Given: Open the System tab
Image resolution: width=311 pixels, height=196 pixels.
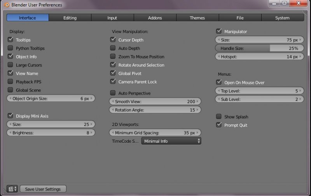Looking at the screenshot, I should pyautogui.click(x=283, y=18).
